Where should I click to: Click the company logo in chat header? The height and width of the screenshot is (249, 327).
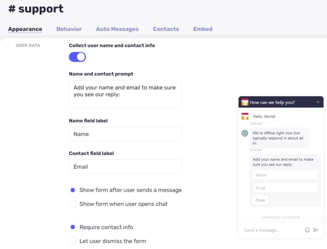coord(245,102)
